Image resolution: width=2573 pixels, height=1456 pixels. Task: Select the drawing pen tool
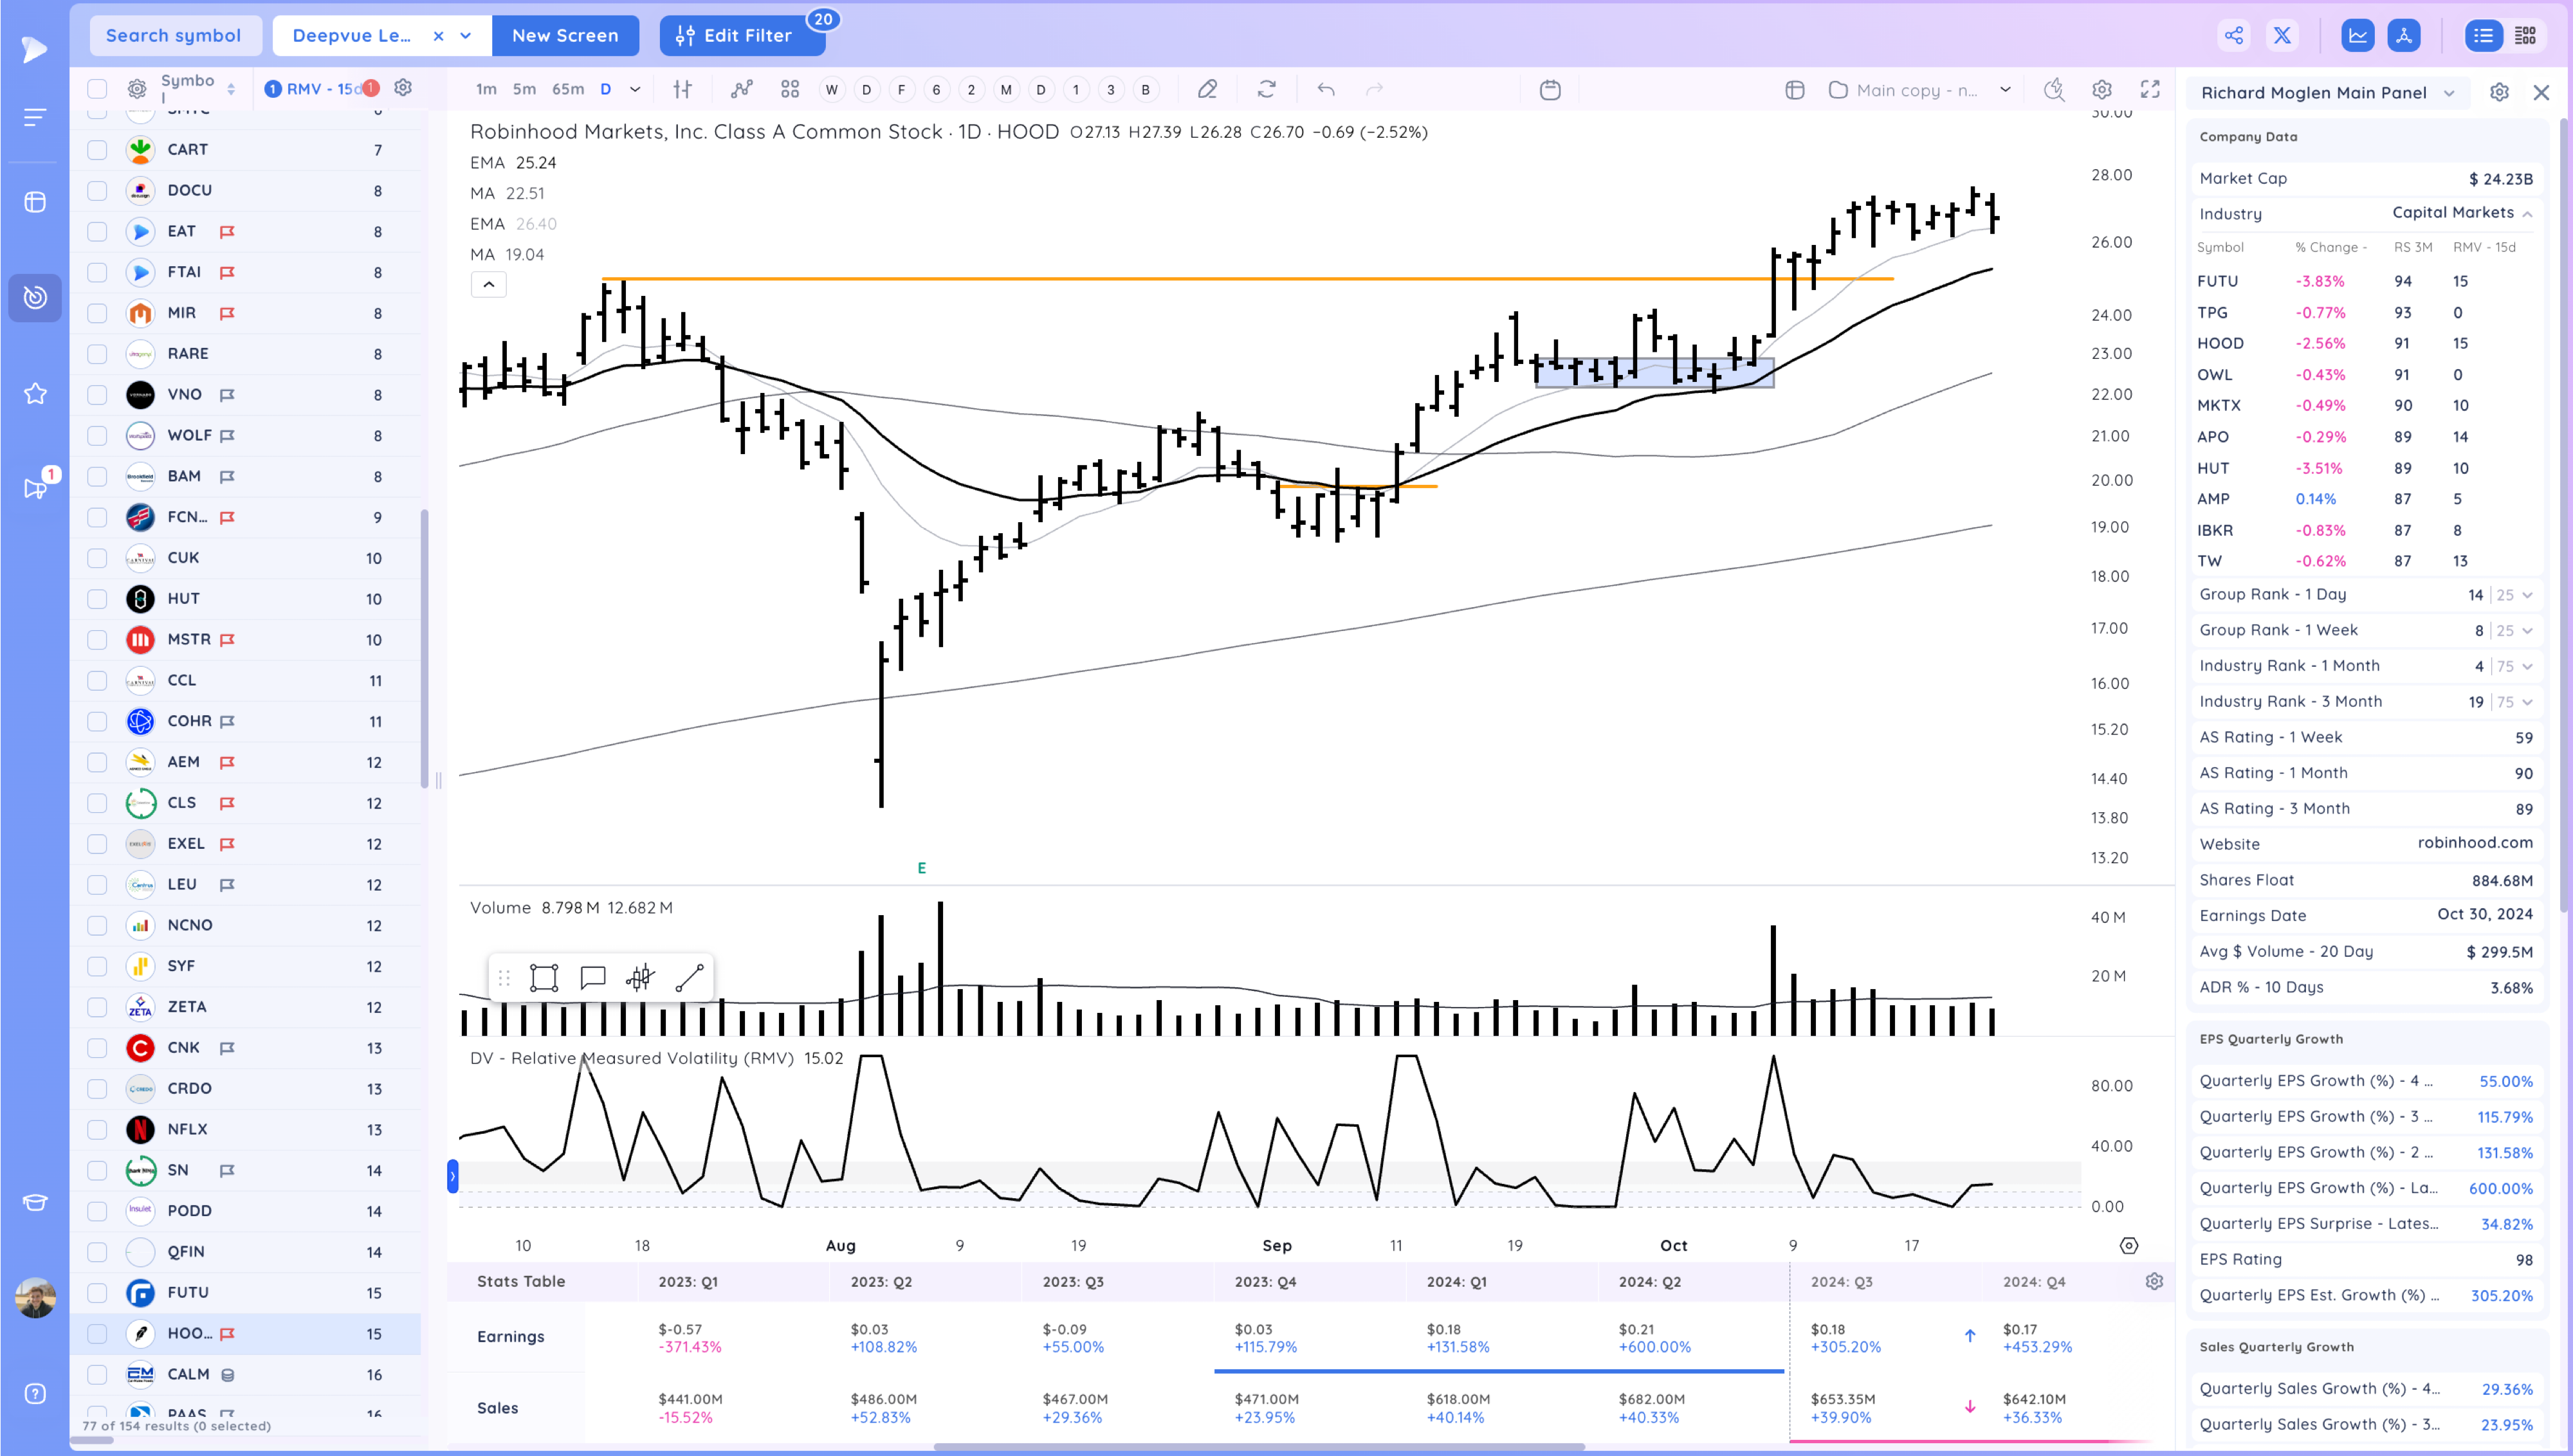[1207, 89]
